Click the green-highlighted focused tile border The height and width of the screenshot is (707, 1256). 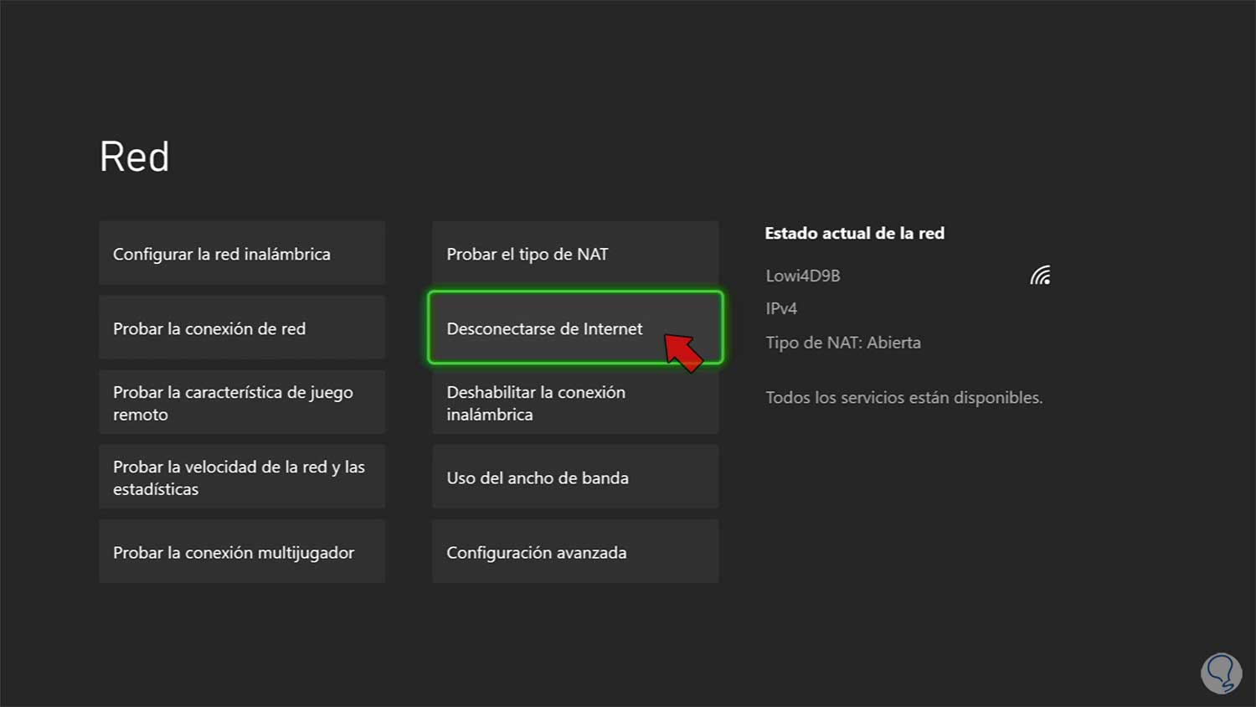tap(574, 292)
